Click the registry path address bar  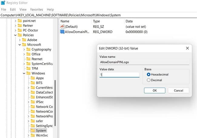pyautogui.click(x=98, y=15)
